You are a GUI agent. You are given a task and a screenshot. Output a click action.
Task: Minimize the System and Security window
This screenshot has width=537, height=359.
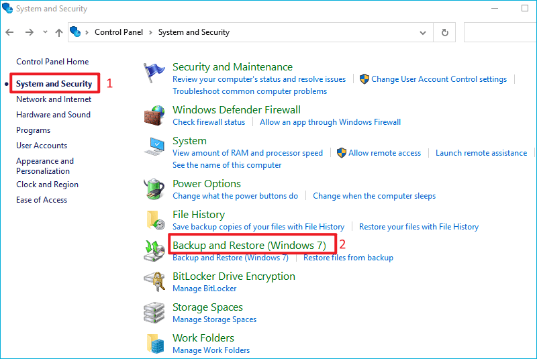[x=495, y=8]
